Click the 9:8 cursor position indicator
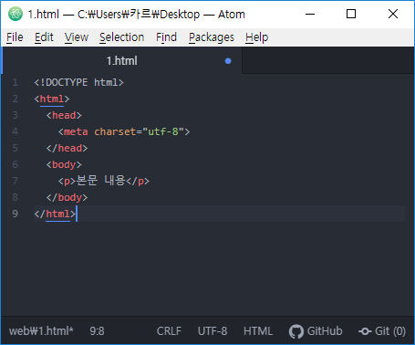This screenshot has height=345, width=415. point(97,330)
